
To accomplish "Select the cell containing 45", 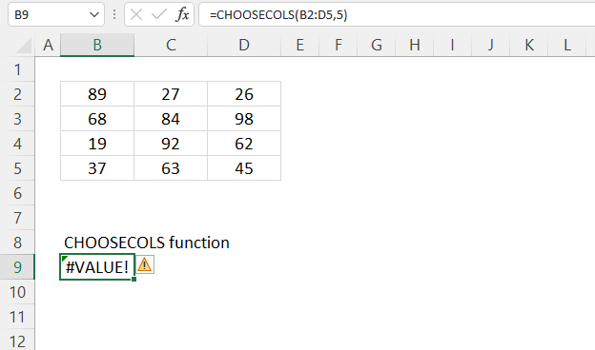I will tap(244, 168).
